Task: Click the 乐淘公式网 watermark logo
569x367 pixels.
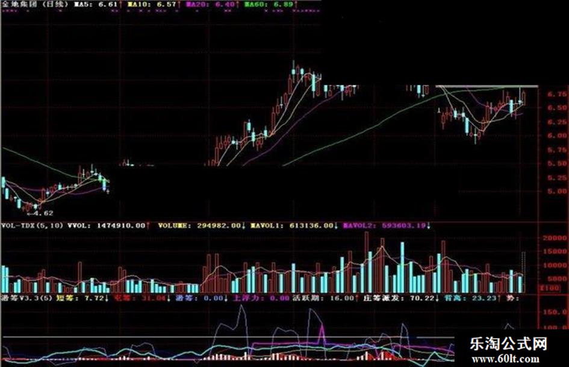Action: [508, 343]
